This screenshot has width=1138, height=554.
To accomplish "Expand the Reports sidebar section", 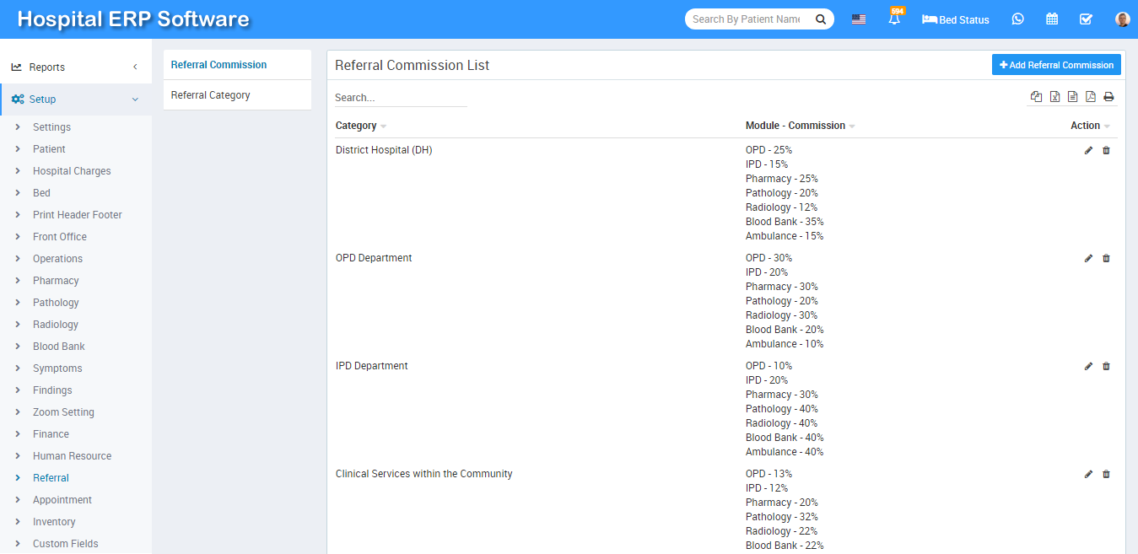I will [76, 67].
